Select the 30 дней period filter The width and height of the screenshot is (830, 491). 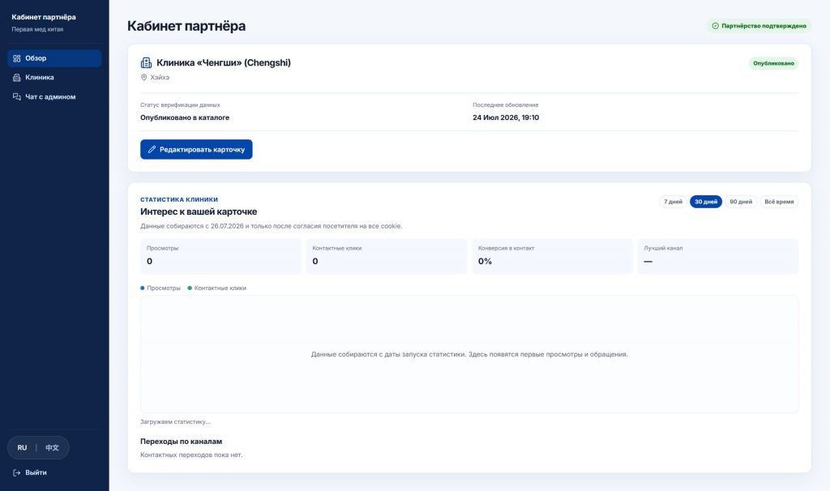(x=706, y=202)
